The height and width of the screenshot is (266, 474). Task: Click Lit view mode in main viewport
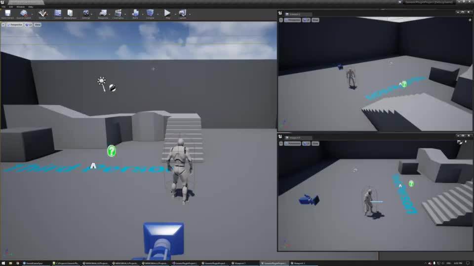[29, 25]
